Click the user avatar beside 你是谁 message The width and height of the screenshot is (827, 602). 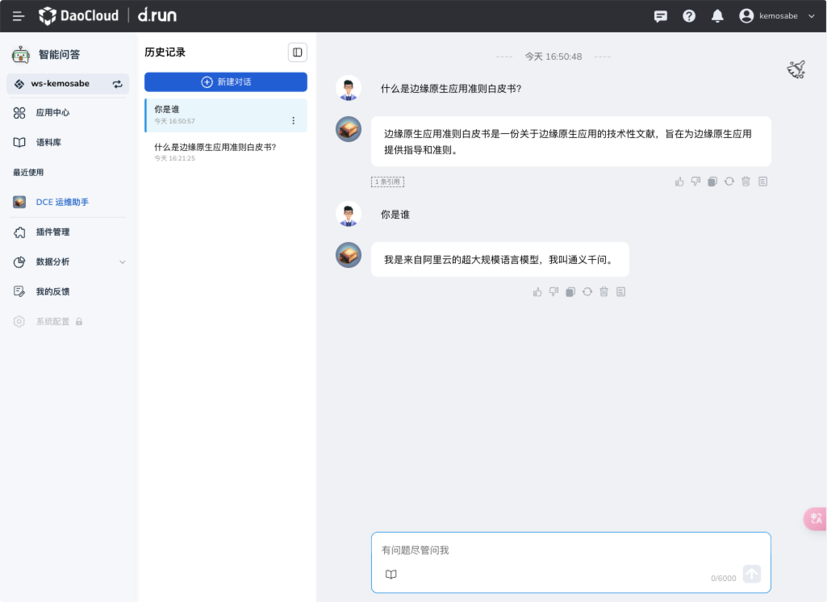pyautogui.click(x=348, y=214)
